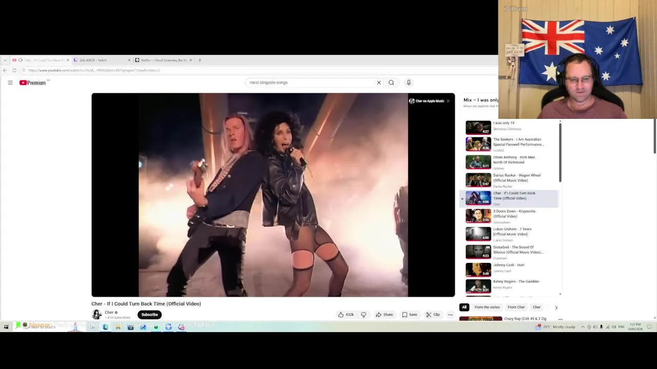Show hidden system tray icons

(583, 326)
